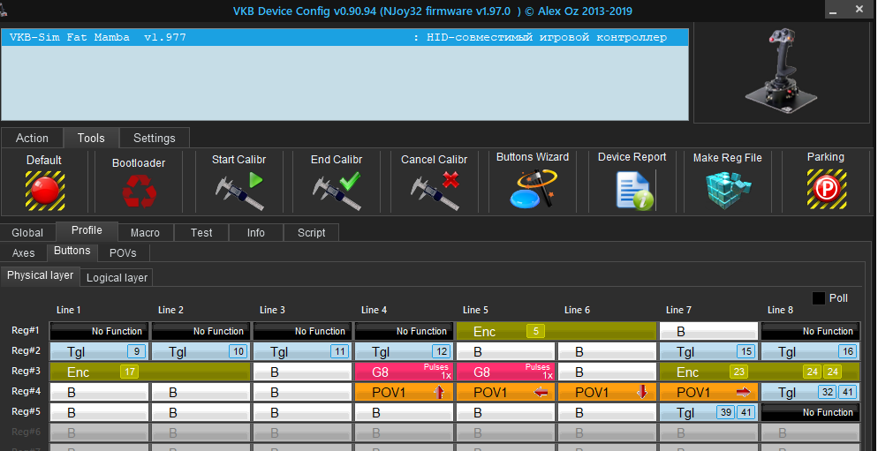
Task: Click the POV1 left arrow cell
Action: pos(505,392)
